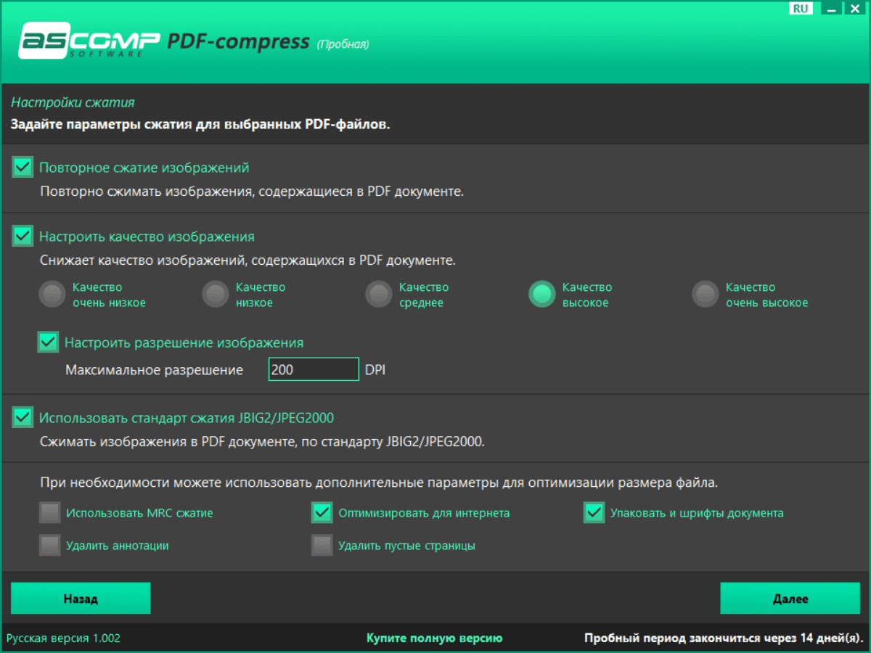871x653 pixels.
Task: Toggle 'Настроить качество изображения' checkbox
Action: tap(23, 236)
